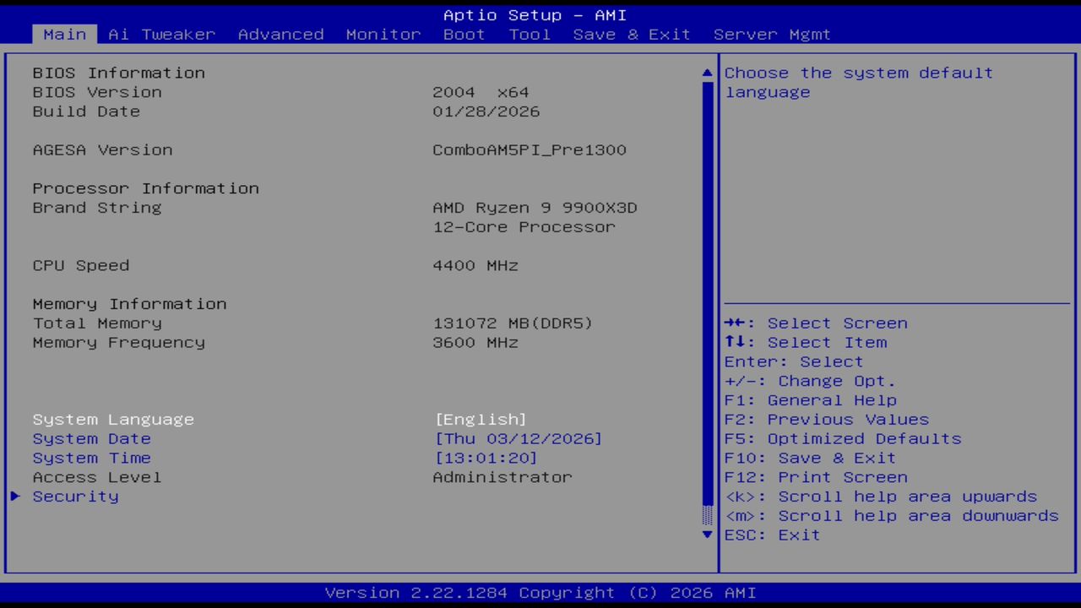Click the Select Item key hint
Image resolution: width=1081 pixels, height=608 pixels.
point(806,343)
